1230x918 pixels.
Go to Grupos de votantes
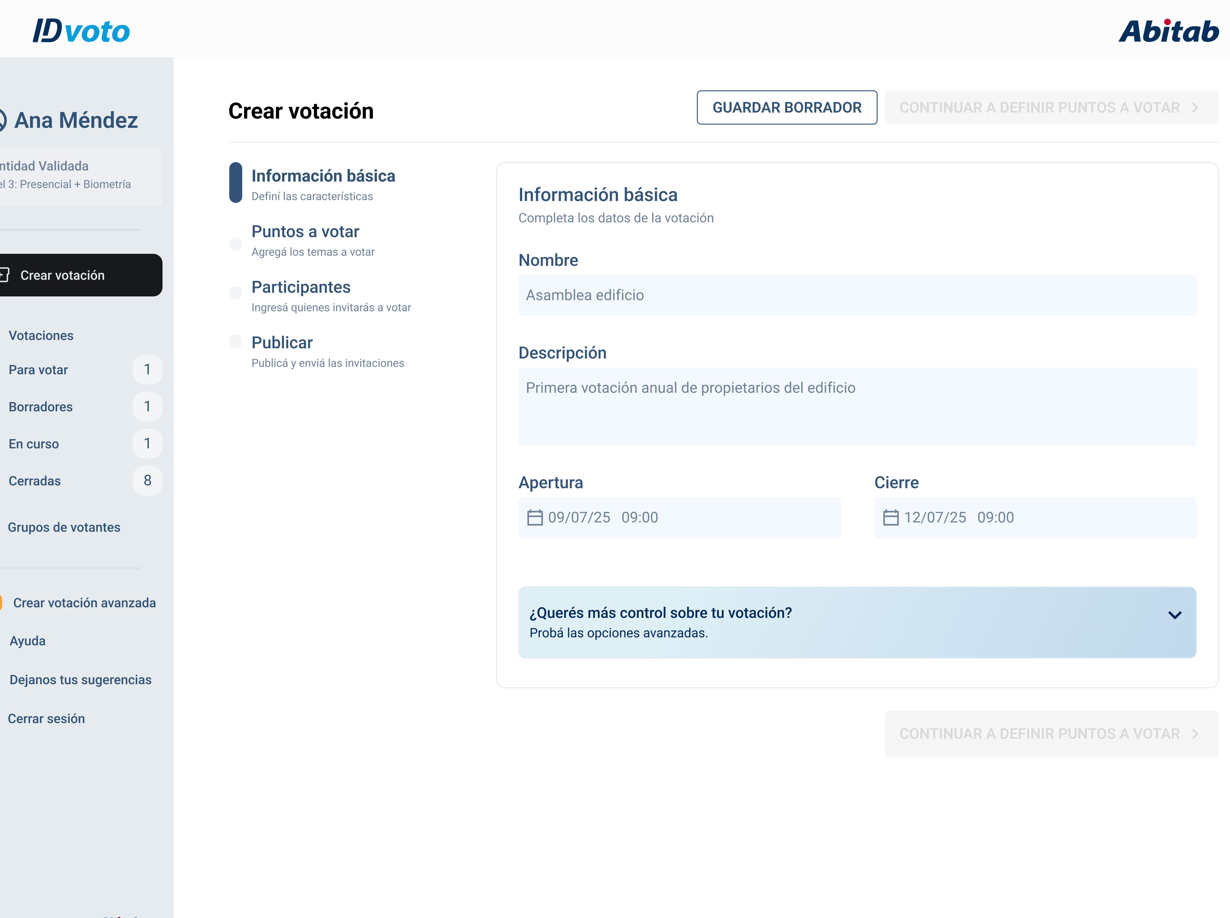(64, 527)
